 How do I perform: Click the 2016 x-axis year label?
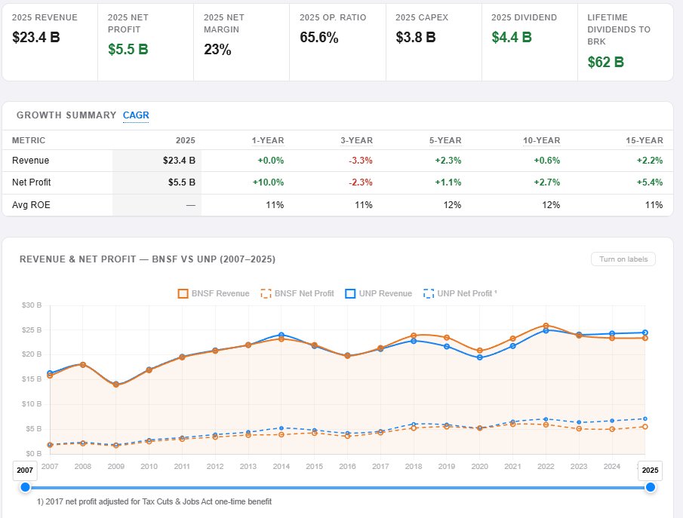(x=347, y=466)
